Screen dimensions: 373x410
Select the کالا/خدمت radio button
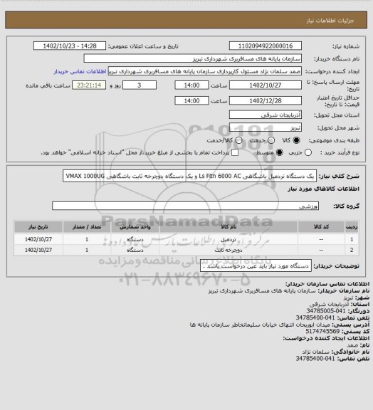click(x=238, y=140)
